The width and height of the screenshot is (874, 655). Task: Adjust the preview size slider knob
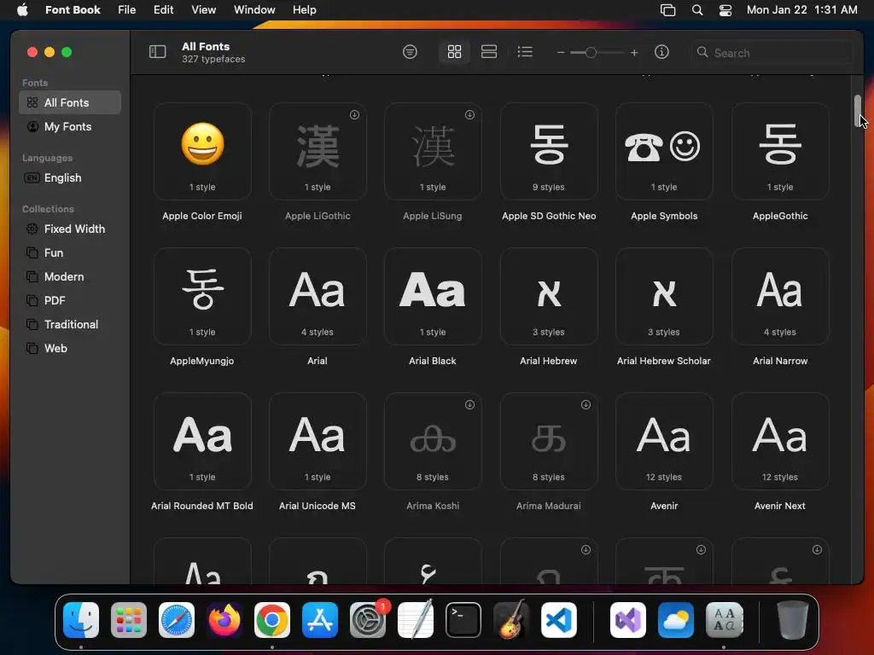(591, 52)
